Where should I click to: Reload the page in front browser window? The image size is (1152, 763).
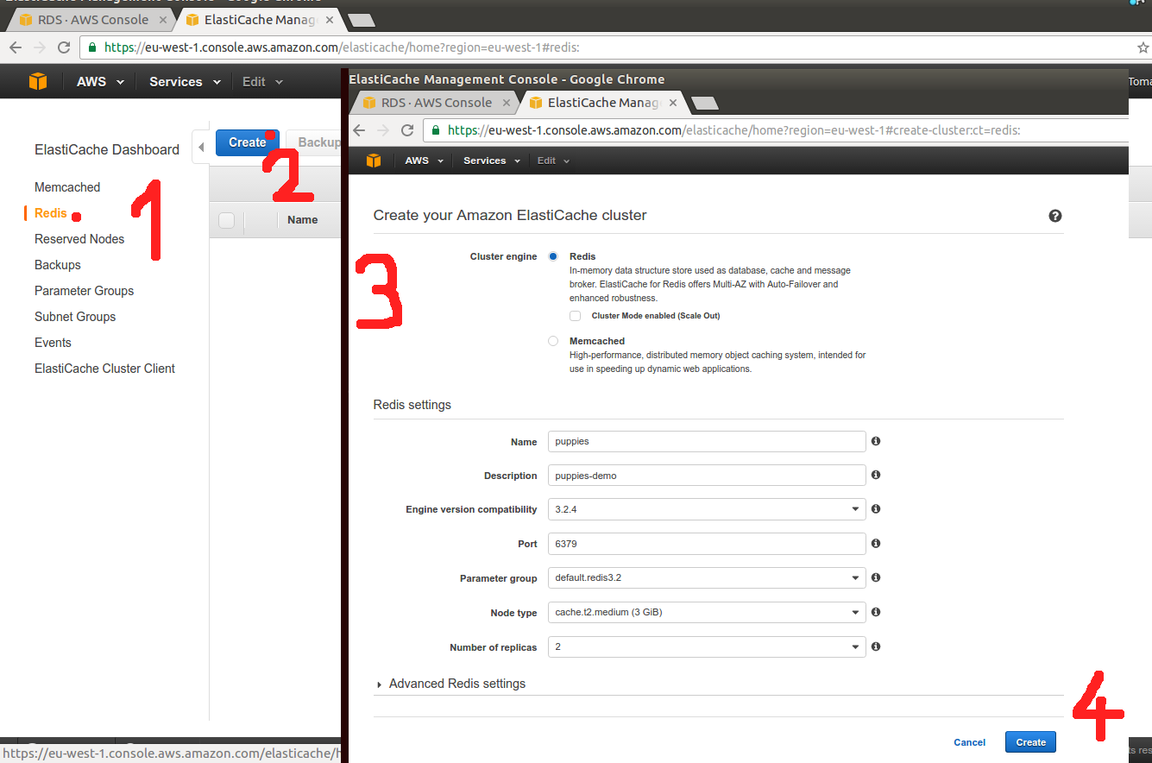(407, 130)
